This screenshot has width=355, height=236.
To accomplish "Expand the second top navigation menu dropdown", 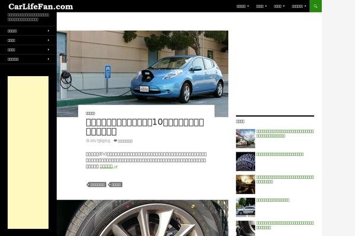I will 262,6.
